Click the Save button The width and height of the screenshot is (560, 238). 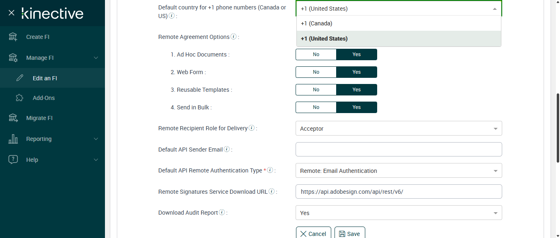[x=350, y=233]
